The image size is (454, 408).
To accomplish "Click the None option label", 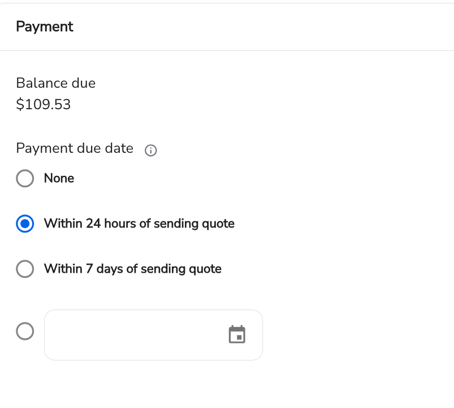I will 59,178.
